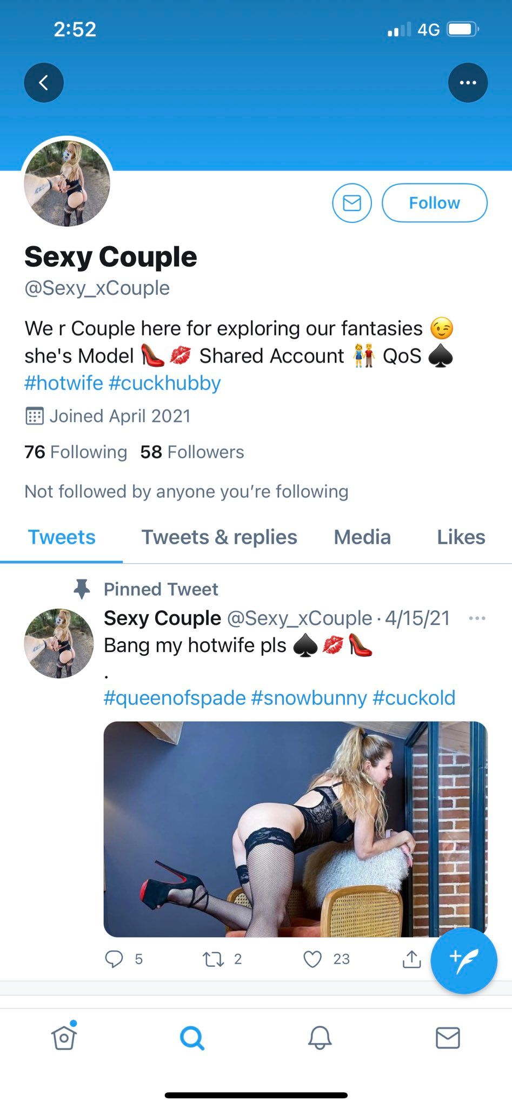512x1108 pixels.
Task: Open Notifications bell in bottom bar
Action: (x=320, y=1038)
